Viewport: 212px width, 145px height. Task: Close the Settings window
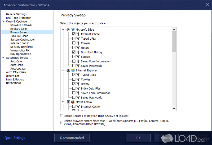click(207, 5)
